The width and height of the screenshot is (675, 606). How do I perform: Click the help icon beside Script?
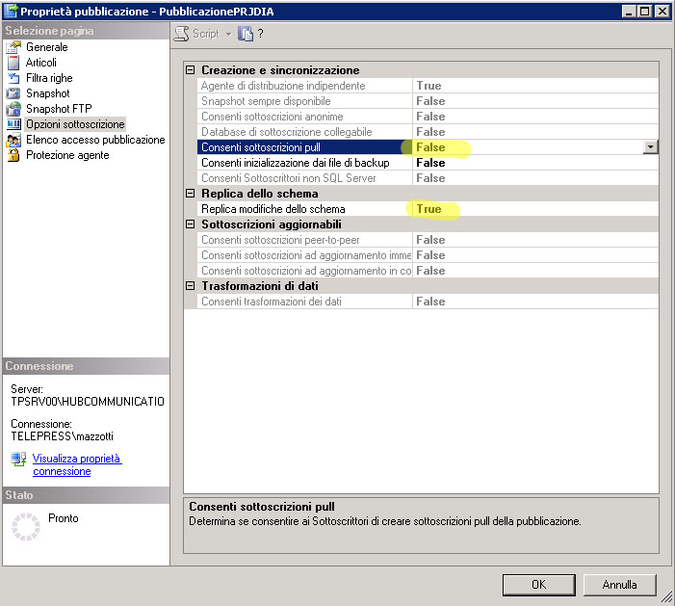point(246,34)
